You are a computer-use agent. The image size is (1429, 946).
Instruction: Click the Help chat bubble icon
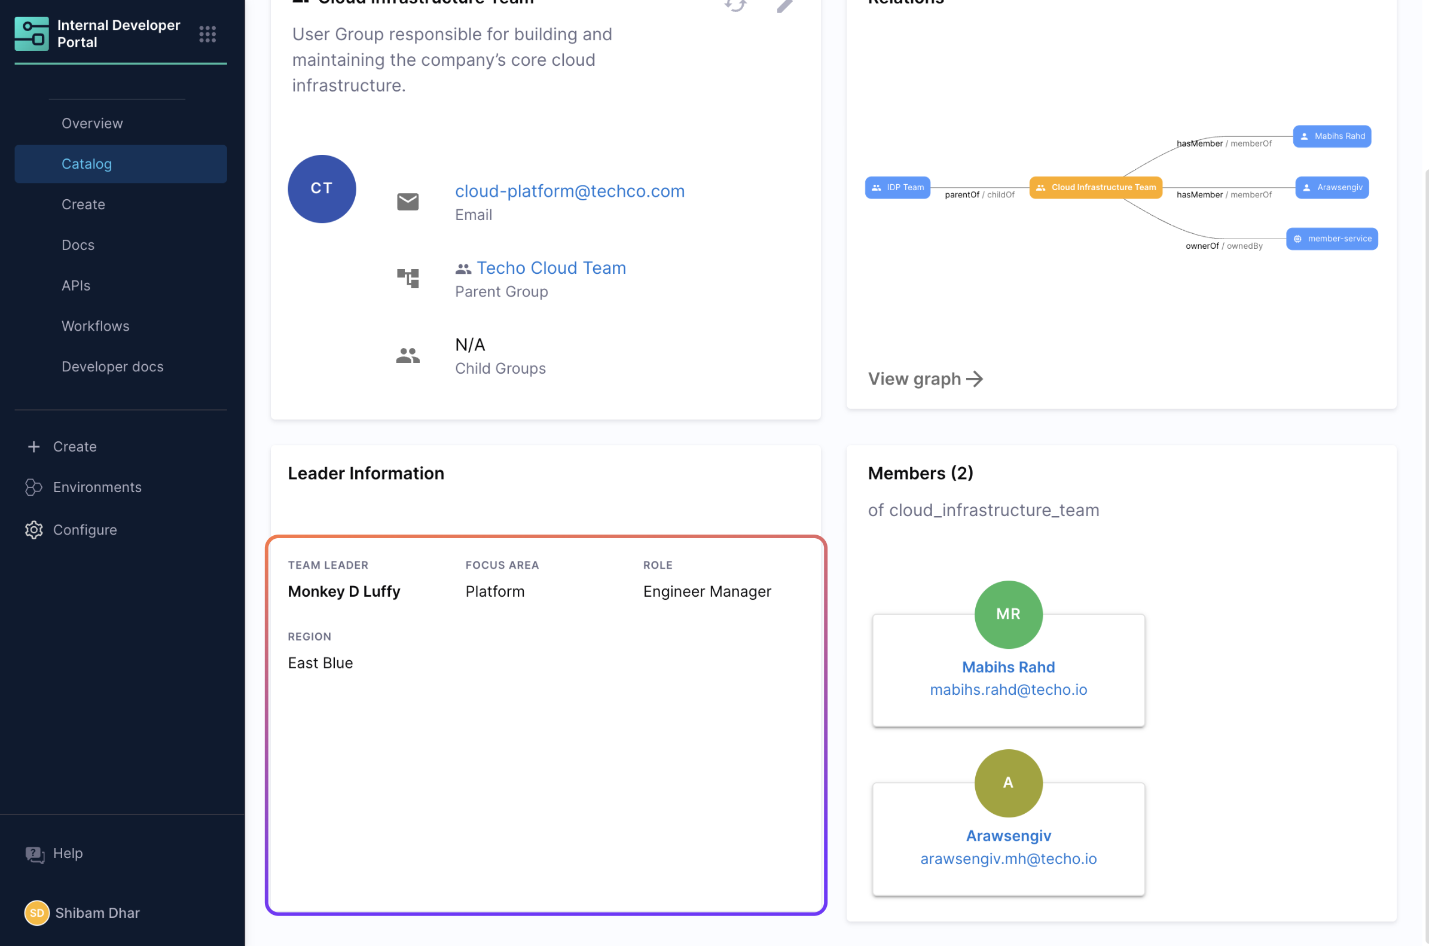click(x=36, y=853)
